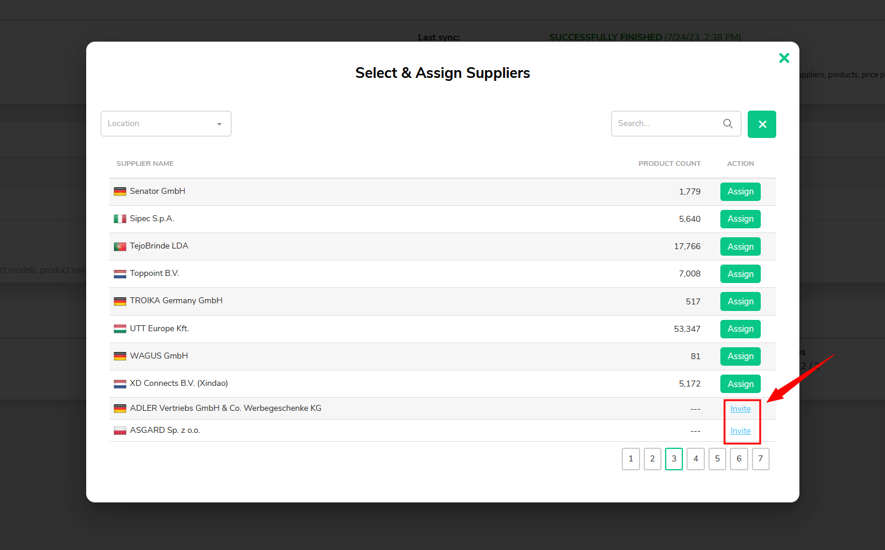The height and width of the screenshot is (550, 885).
Task: Click the Hungarian flag beside UTT Europe
Action: (120, 329)
